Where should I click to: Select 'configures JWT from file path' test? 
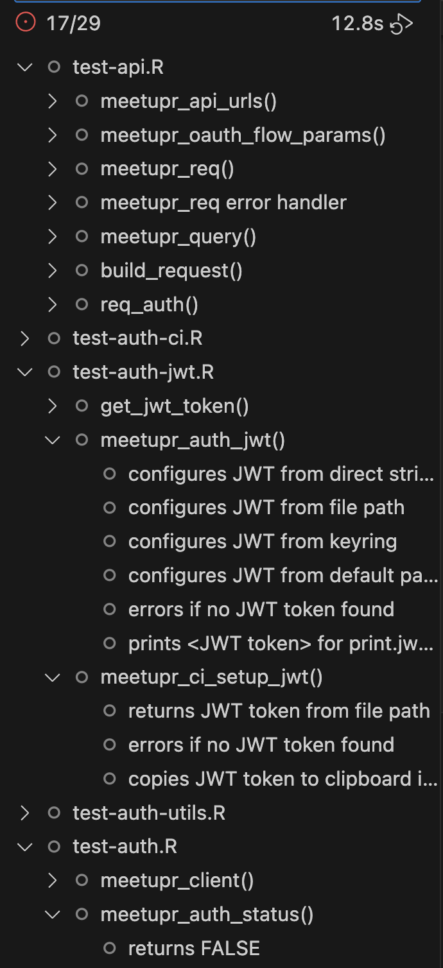[266, 507]
